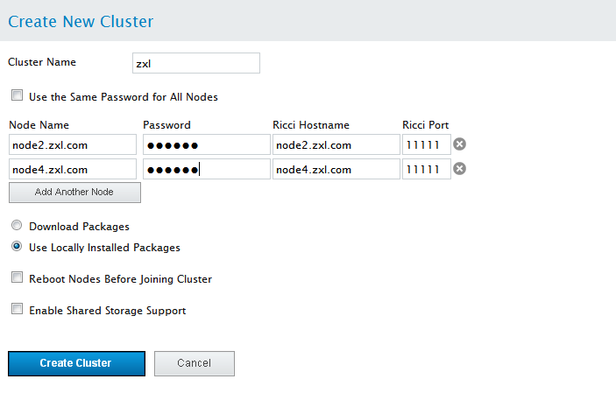The height and width of the screenshot is (400, 616).
Task: Click the Create New Cluster heading
Action: point(81,22)
